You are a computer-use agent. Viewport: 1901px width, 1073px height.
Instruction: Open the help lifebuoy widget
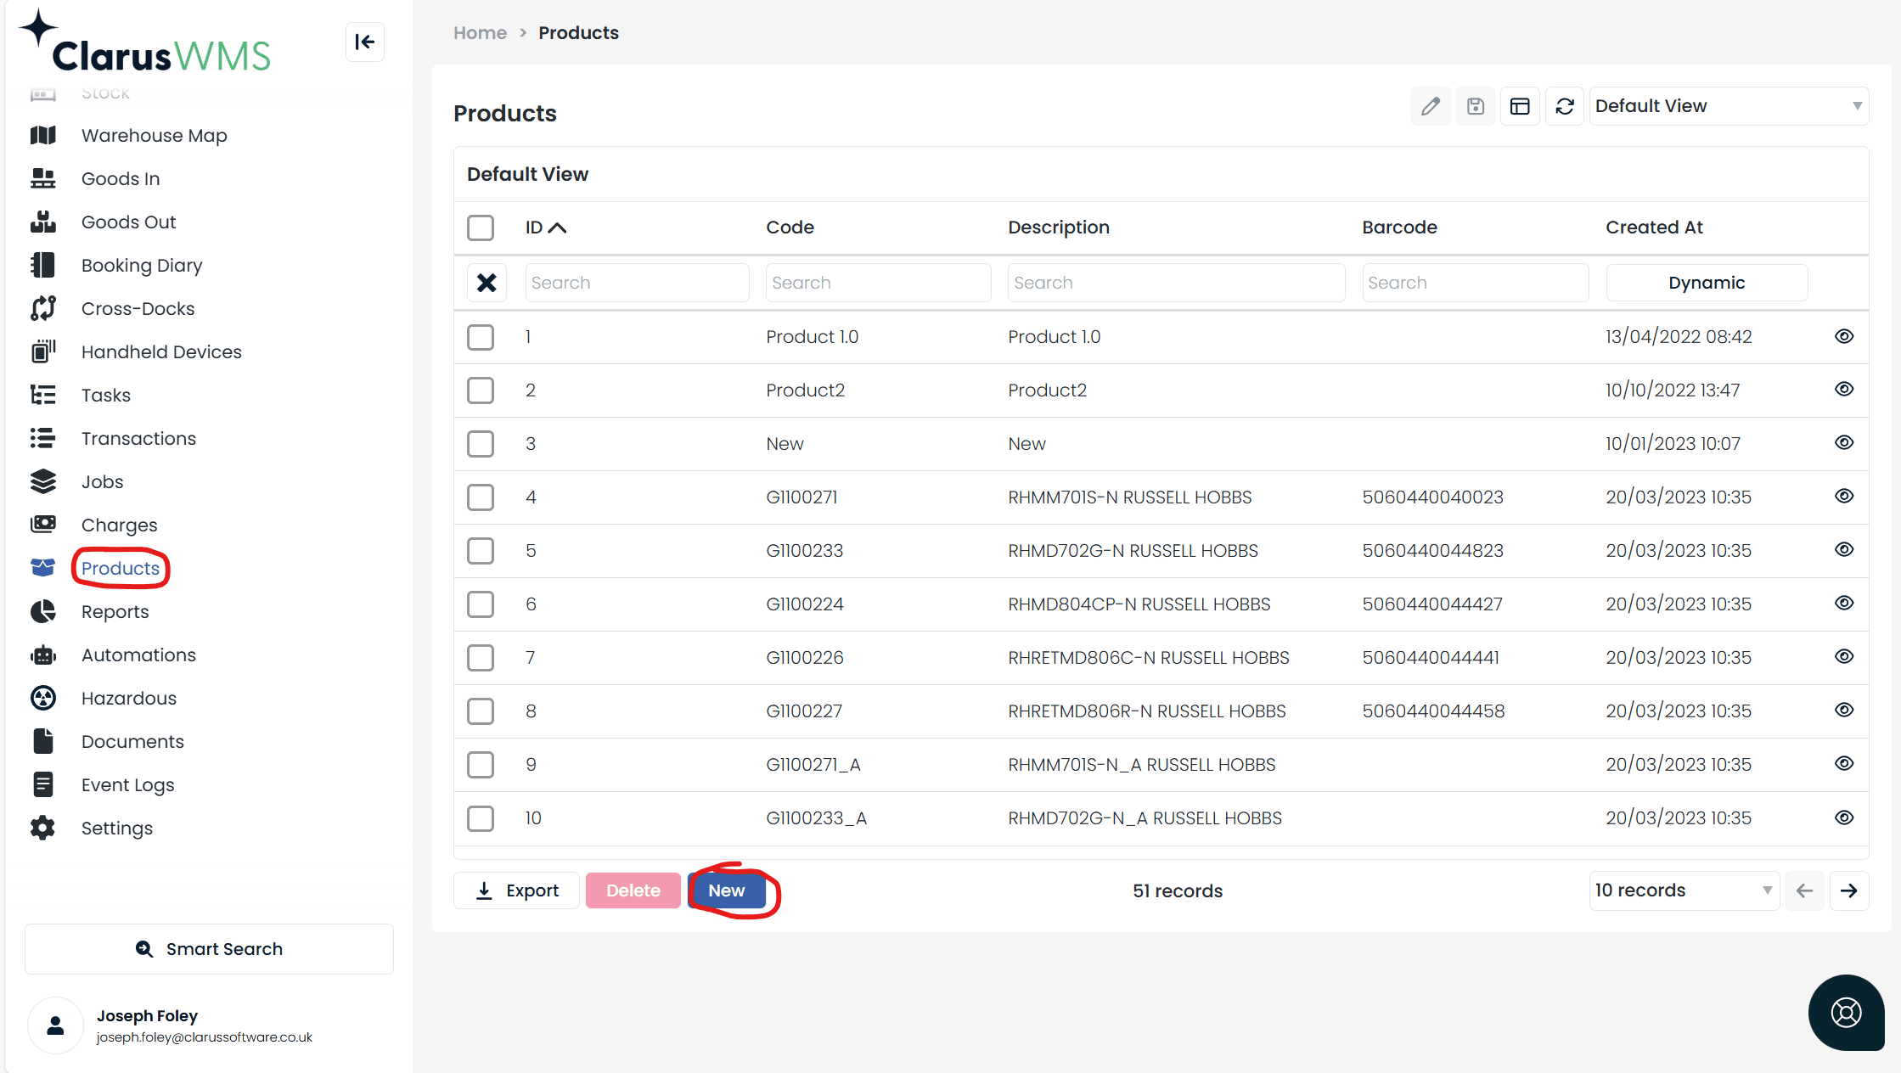coord(1846,1012)
